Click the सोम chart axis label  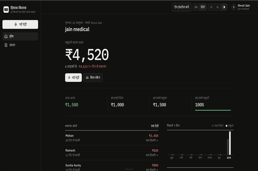[200, 158]
